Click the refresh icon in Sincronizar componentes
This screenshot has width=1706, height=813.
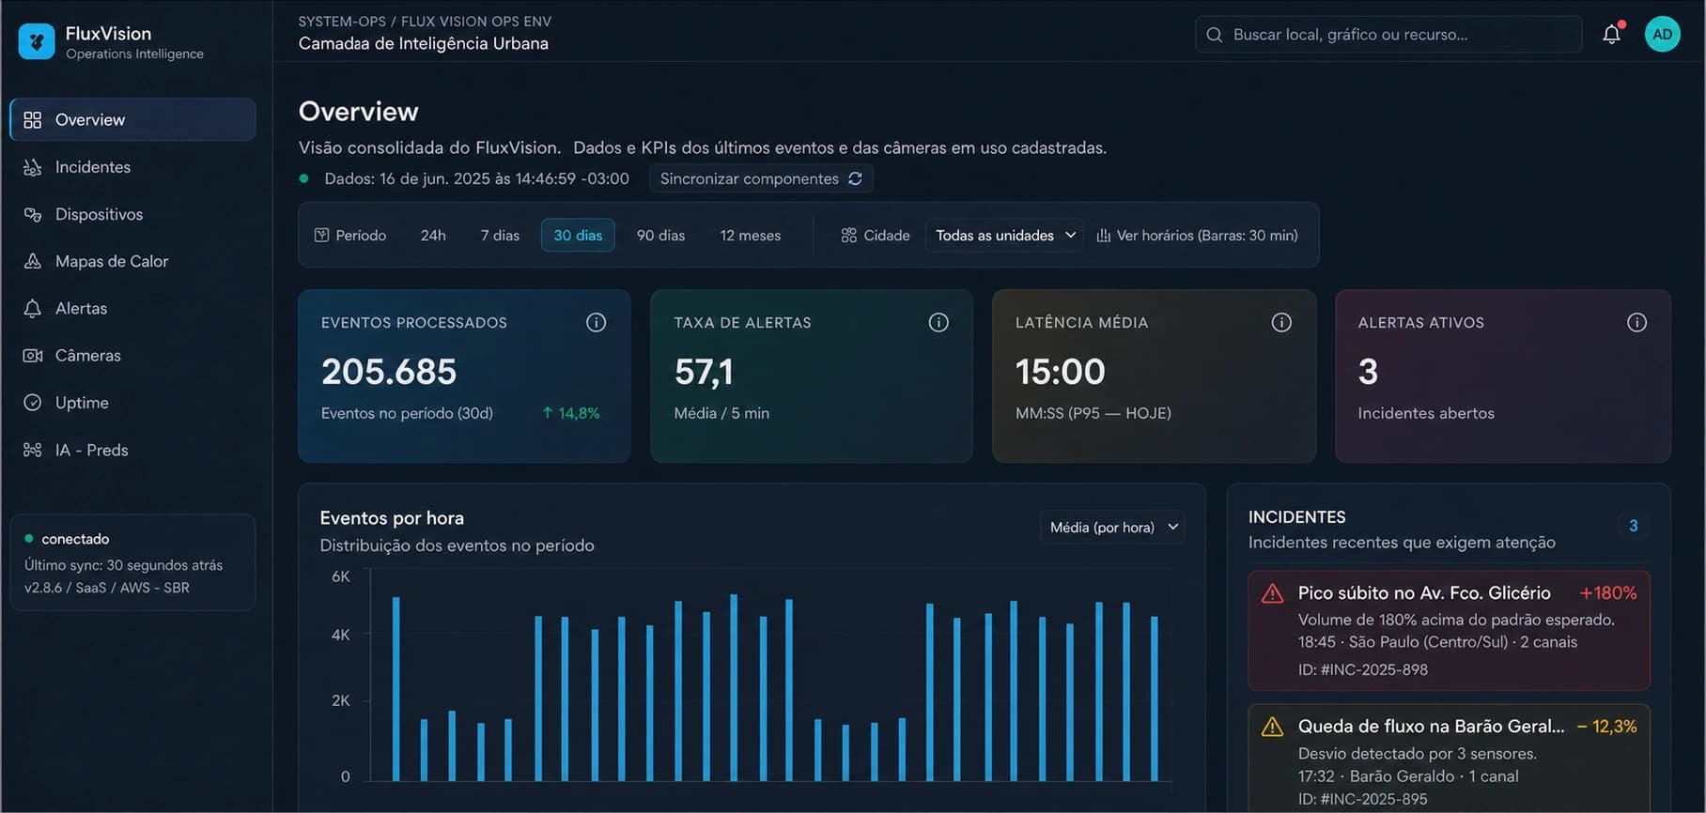tap(855, 178)
